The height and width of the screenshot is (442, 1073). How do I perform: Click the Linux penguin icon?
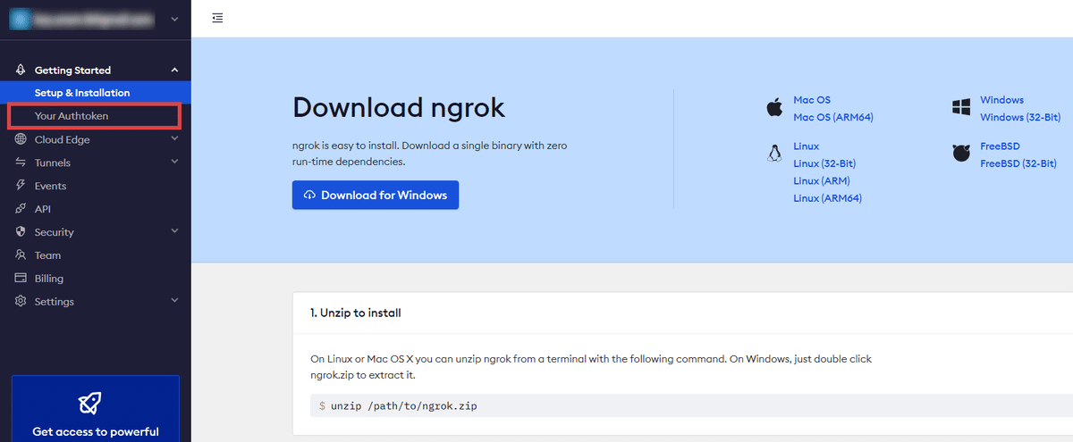point(774,154)
